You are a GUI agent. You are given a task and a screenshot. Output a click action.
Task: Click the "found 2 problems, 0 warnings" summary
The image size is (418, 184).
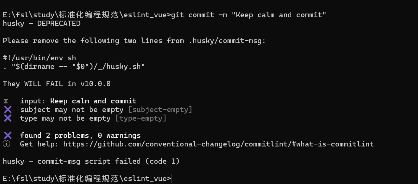80,135
